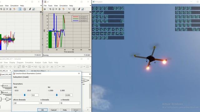200x112 pixels.
Task: Pause model from Simulink toolbar
Action: [44, 67]
